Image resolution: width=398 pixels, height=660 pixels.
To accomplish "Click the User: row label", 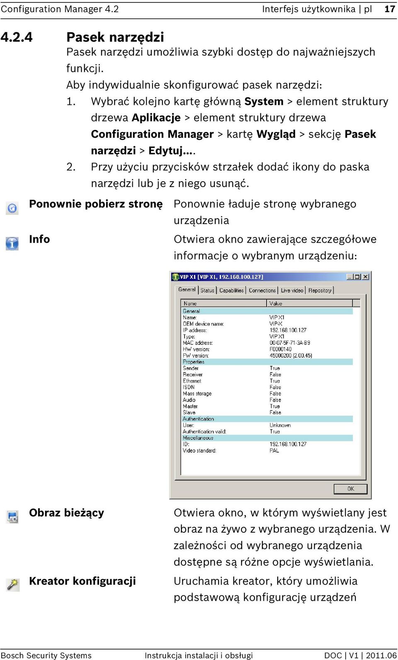I will pyautogui.click(x=189, y=425).
